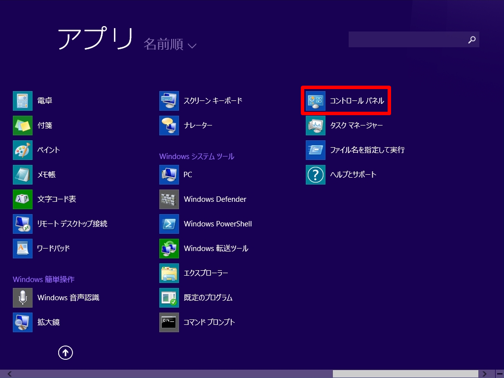Launch リモート デスクトップ接続 icon
Image resolution: width=504 pixels, height=378 pixels.
[x=23, y=223]
